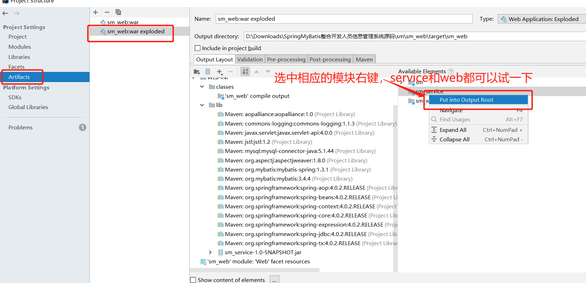The width and height of the screenshot is (586, 283).
Task: Choose Navigate in the context menu
Action: click(x=478, y=110)
